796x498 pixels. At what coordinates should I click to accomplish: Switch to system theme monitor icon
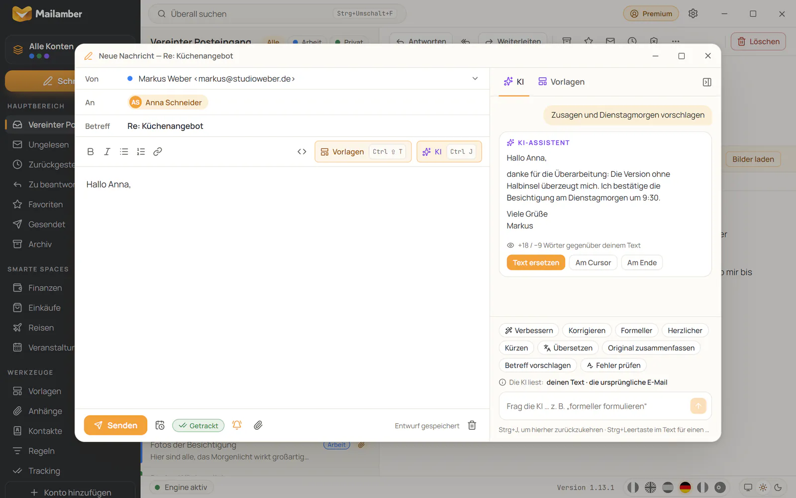point(748,488)
